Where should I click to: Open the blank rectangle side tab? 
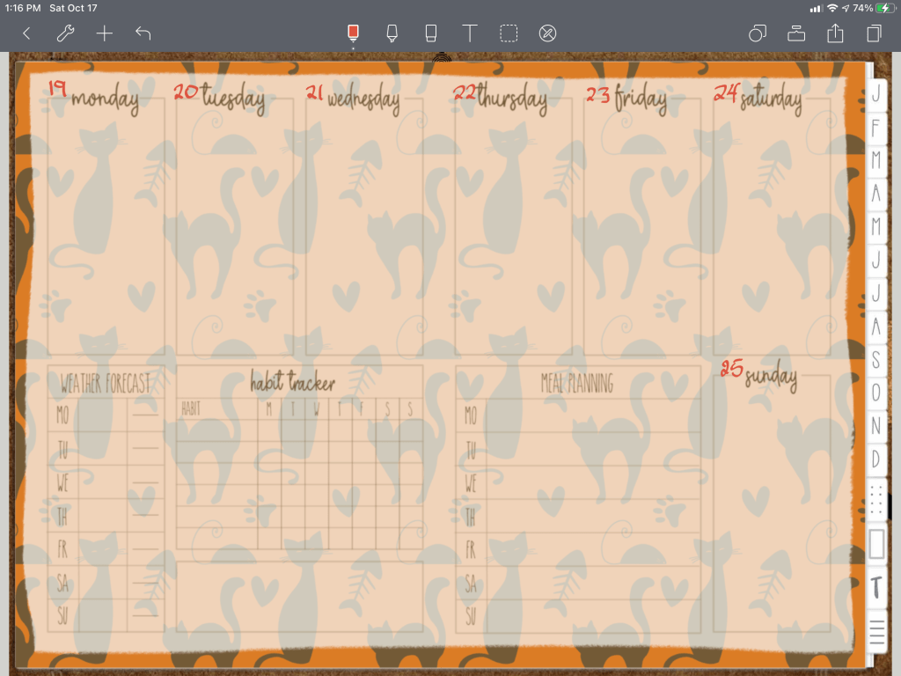click(876, 544)
